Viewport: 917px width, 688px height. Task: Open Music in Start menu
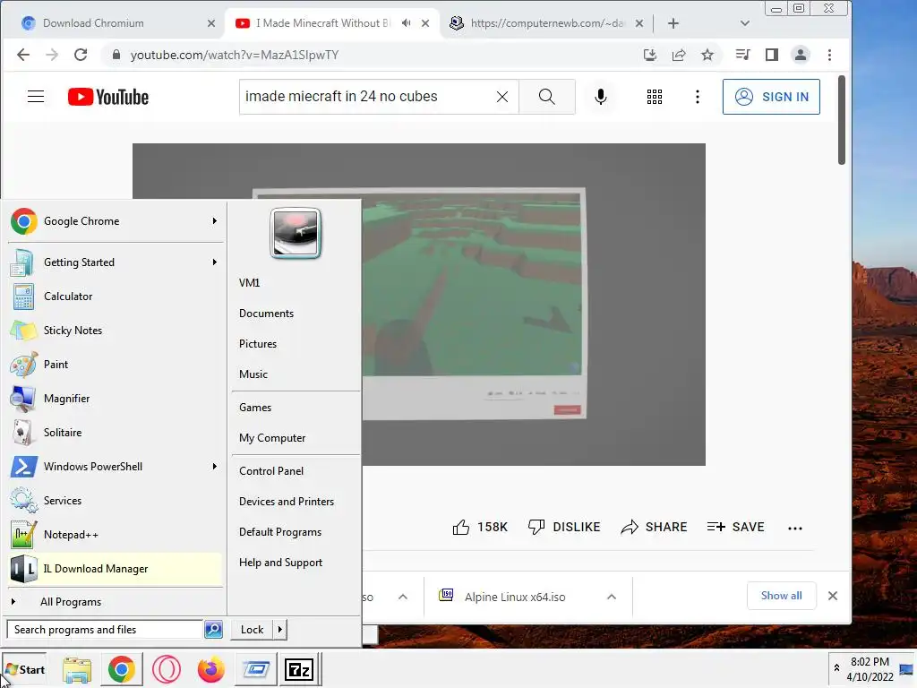[253, 374]
